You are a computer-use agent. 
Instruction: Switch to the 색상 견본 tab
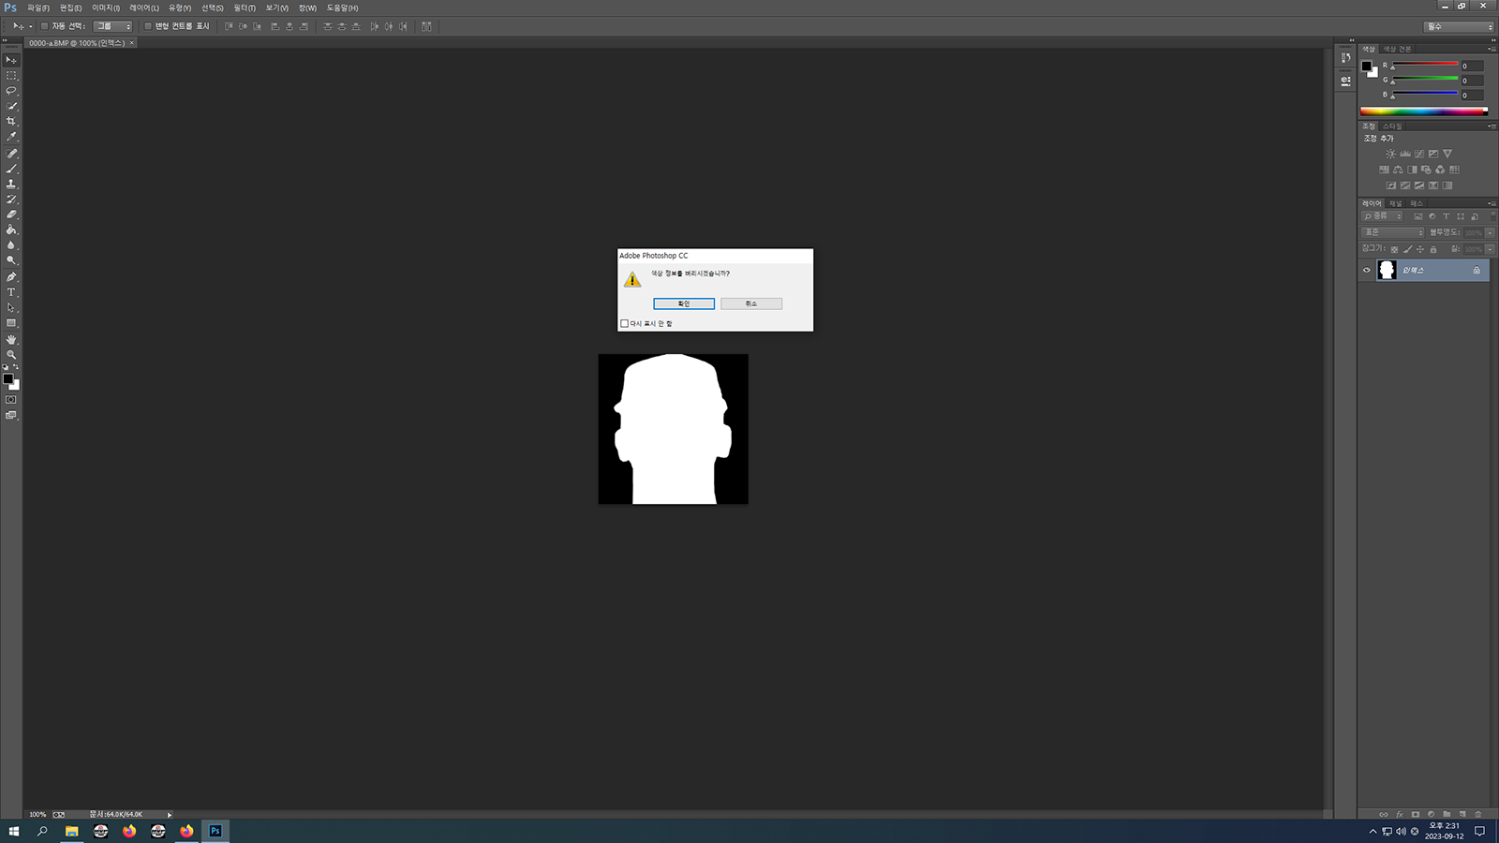1398,49
